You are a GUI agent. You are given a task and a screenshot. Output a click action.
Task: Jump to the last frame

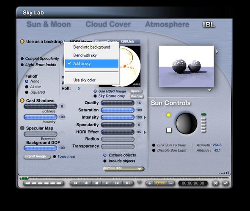pyautogui.click(x=128, y=183)
